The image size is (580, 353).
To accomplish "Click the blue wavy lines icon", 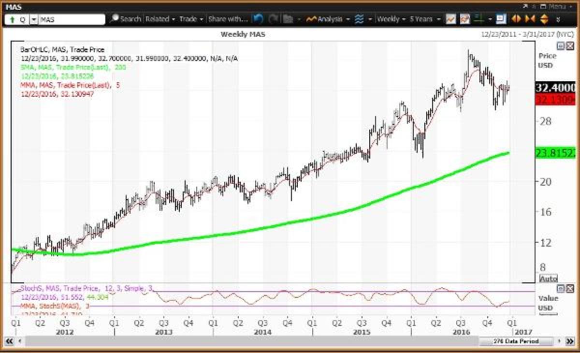I will pos(359,19).
